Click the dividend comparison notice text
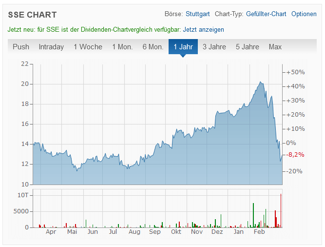The height and width of the screenshot is (247, 325). pos(95,29)
